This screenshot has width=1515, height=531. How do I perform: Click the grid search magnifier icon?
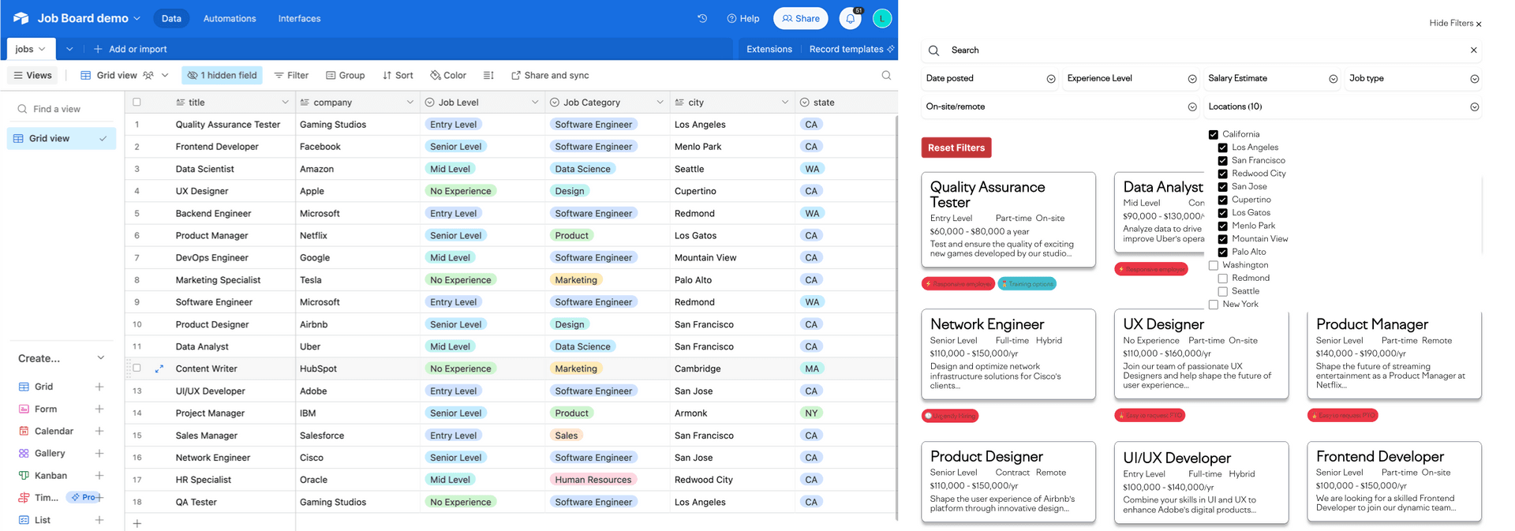click(886, 76)
